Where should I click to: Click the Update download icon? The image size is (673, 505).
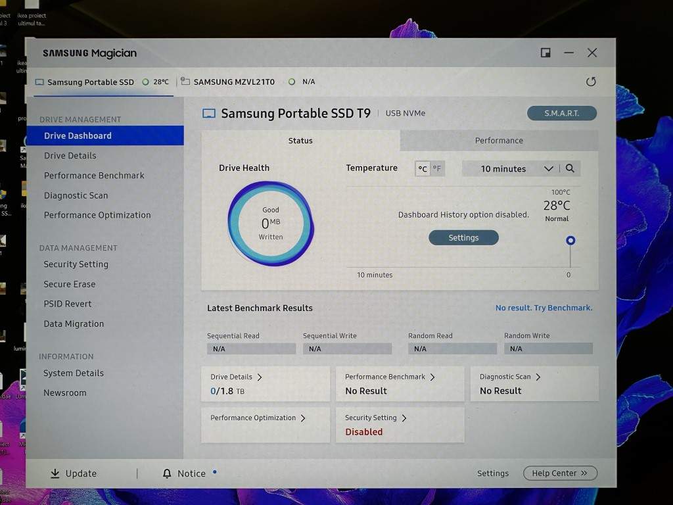pos(55,473)
